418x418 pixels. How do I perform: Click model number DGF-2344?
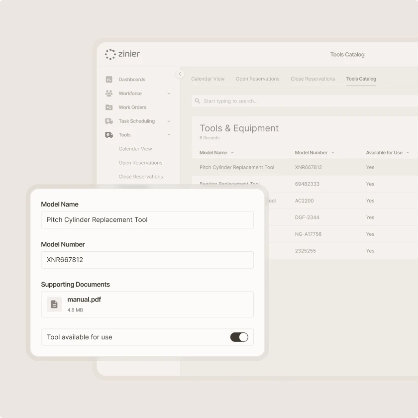click(307, 217)
